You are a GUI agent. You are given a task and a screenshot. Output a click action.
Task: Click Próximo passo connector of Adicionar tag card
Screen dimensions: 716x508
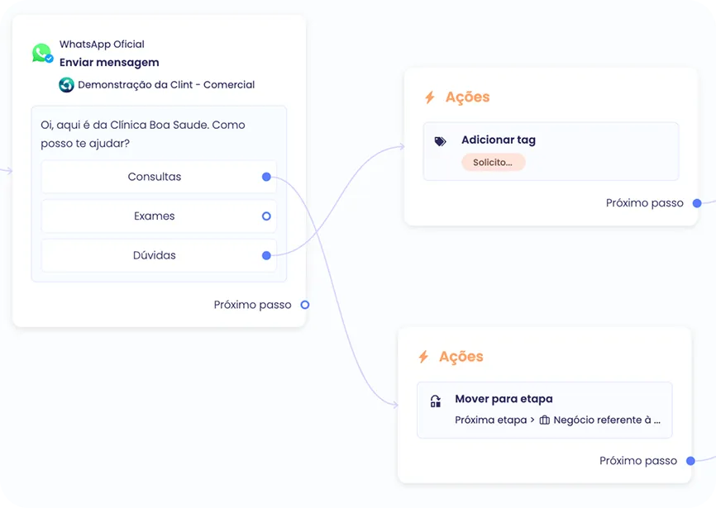pyautogui.click(x=697, y=203)
